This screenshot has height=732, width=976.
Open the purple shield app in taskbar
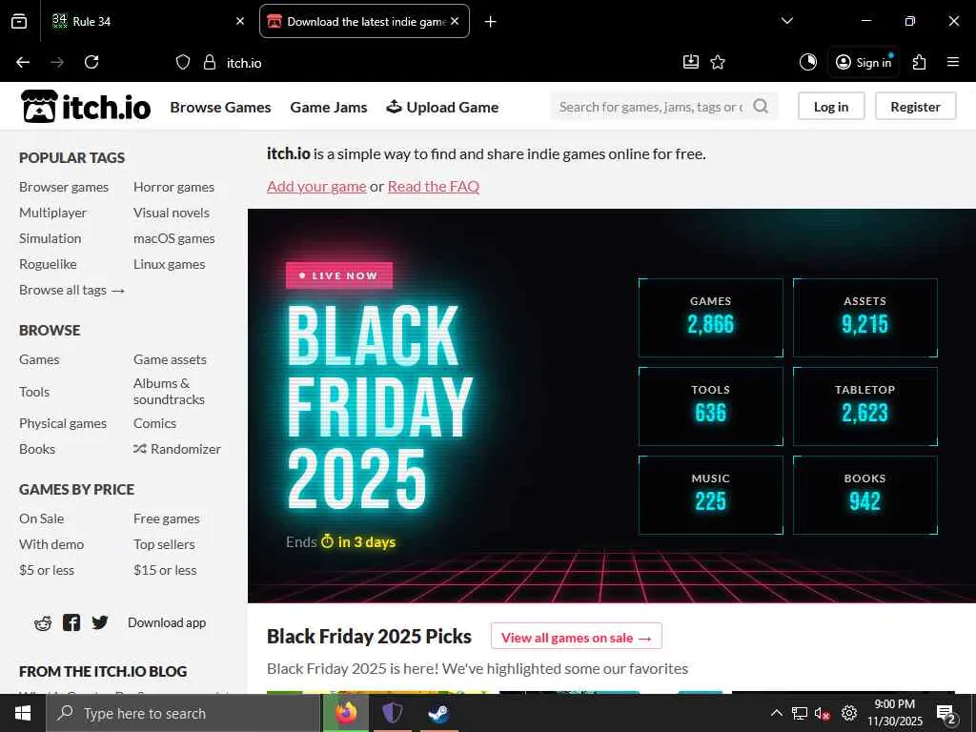[x=392, y=713]
